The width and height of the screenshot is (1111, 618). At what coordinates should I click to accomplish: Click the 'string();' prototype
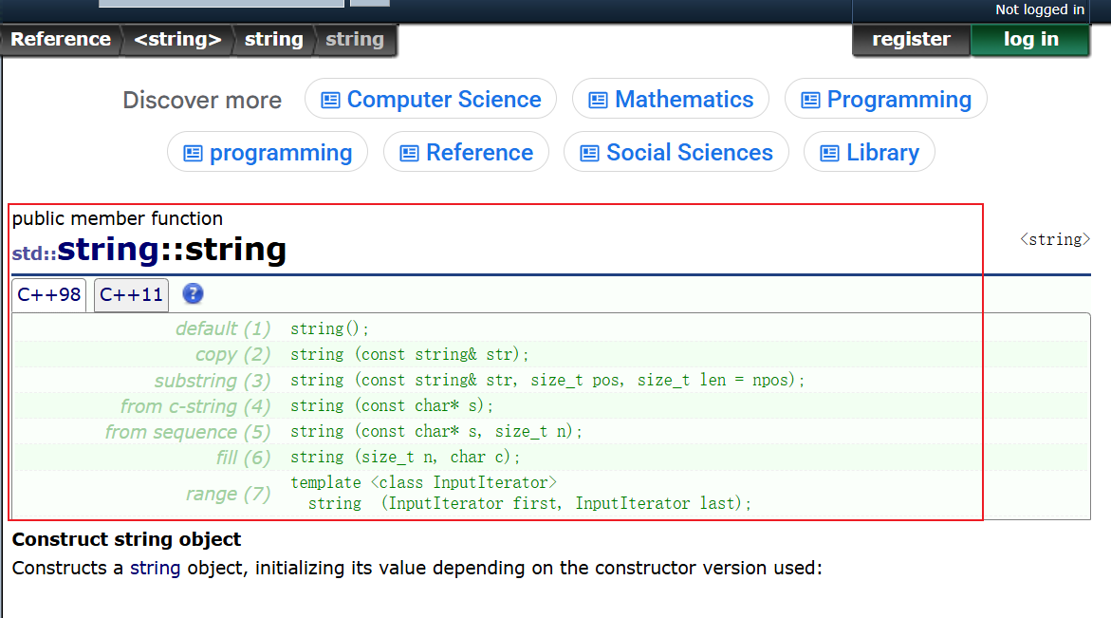(329, 328)
